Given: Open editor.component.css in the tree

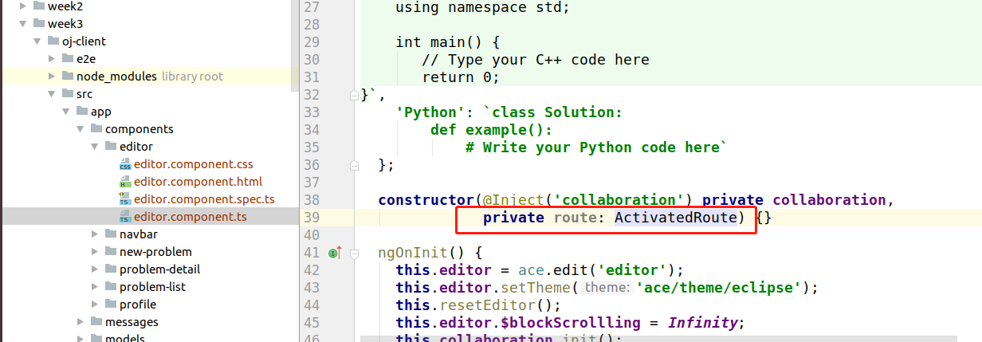Looking at the screenshot, I should pyautogui.click(x=194, y=164).
